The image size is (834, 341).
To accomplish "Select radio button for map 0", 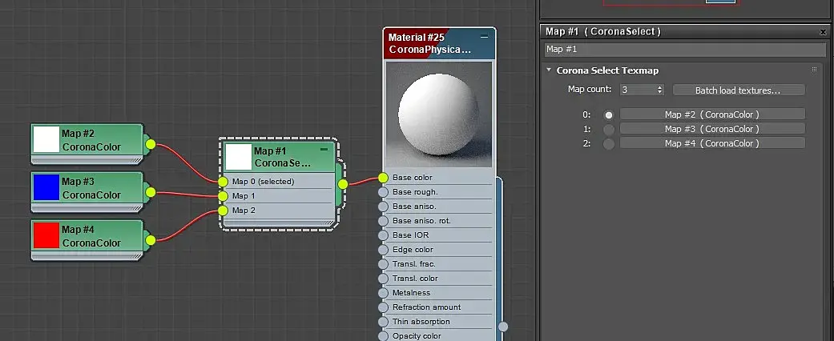I will (609, 114).
